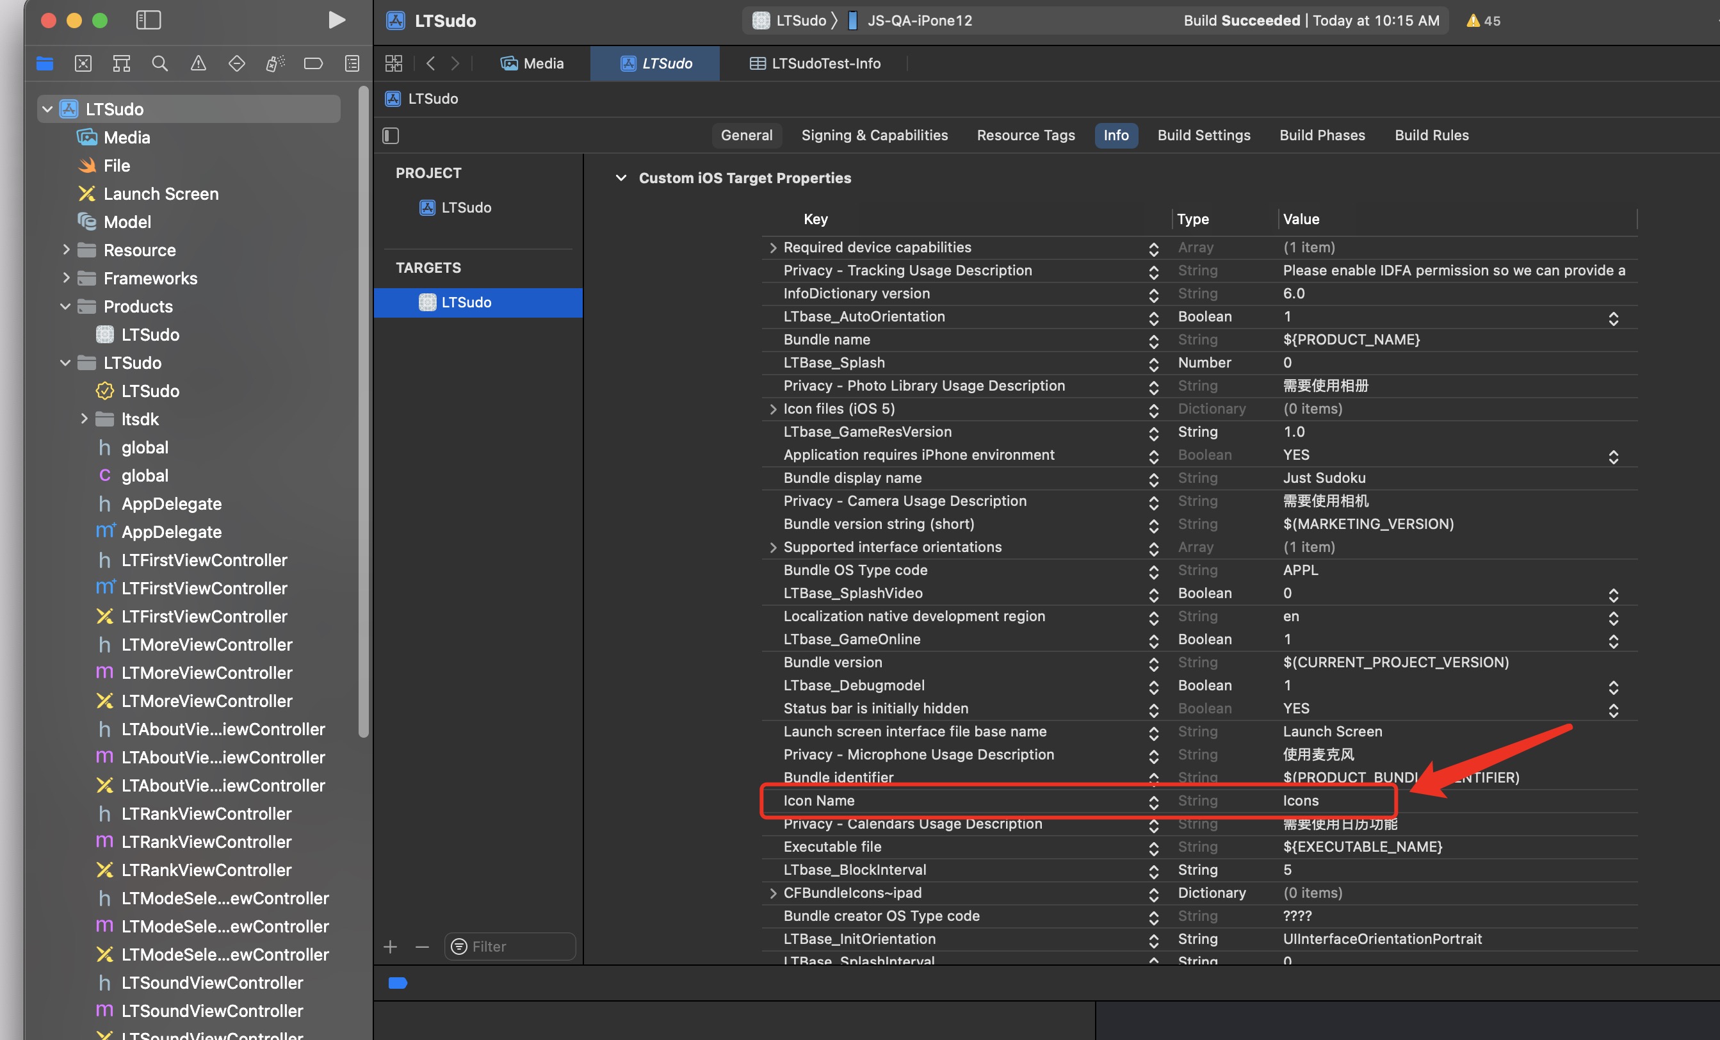Open the Report navigator icon
This screenshot has height=1040, width=1720.
(352, 63)
